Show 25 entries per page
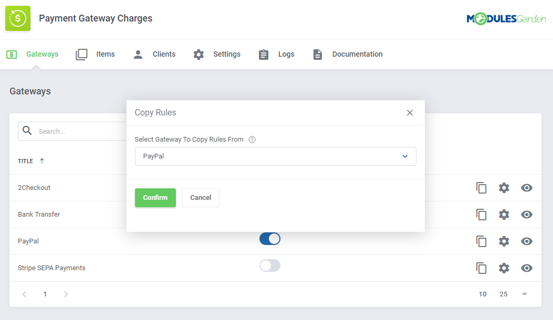The height and width of the screenshot is (320, 553). click(504, 294)
